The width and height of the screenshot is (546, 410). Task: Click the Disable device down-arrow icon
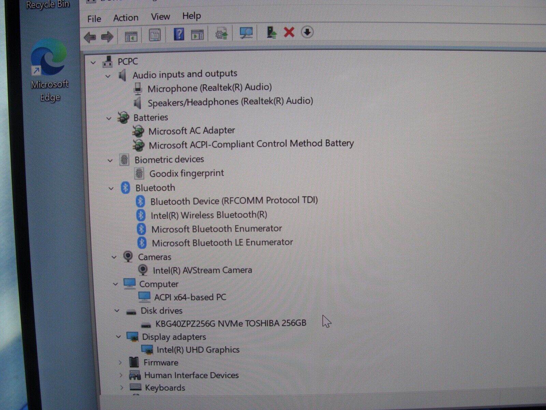pos(306,33)
